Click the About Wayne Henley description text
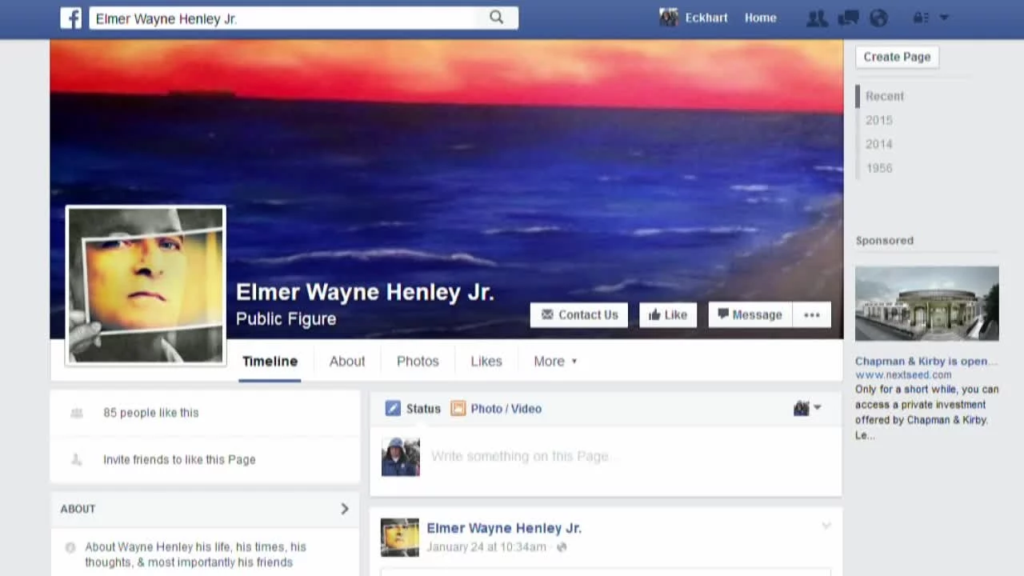 coord(195,554)
